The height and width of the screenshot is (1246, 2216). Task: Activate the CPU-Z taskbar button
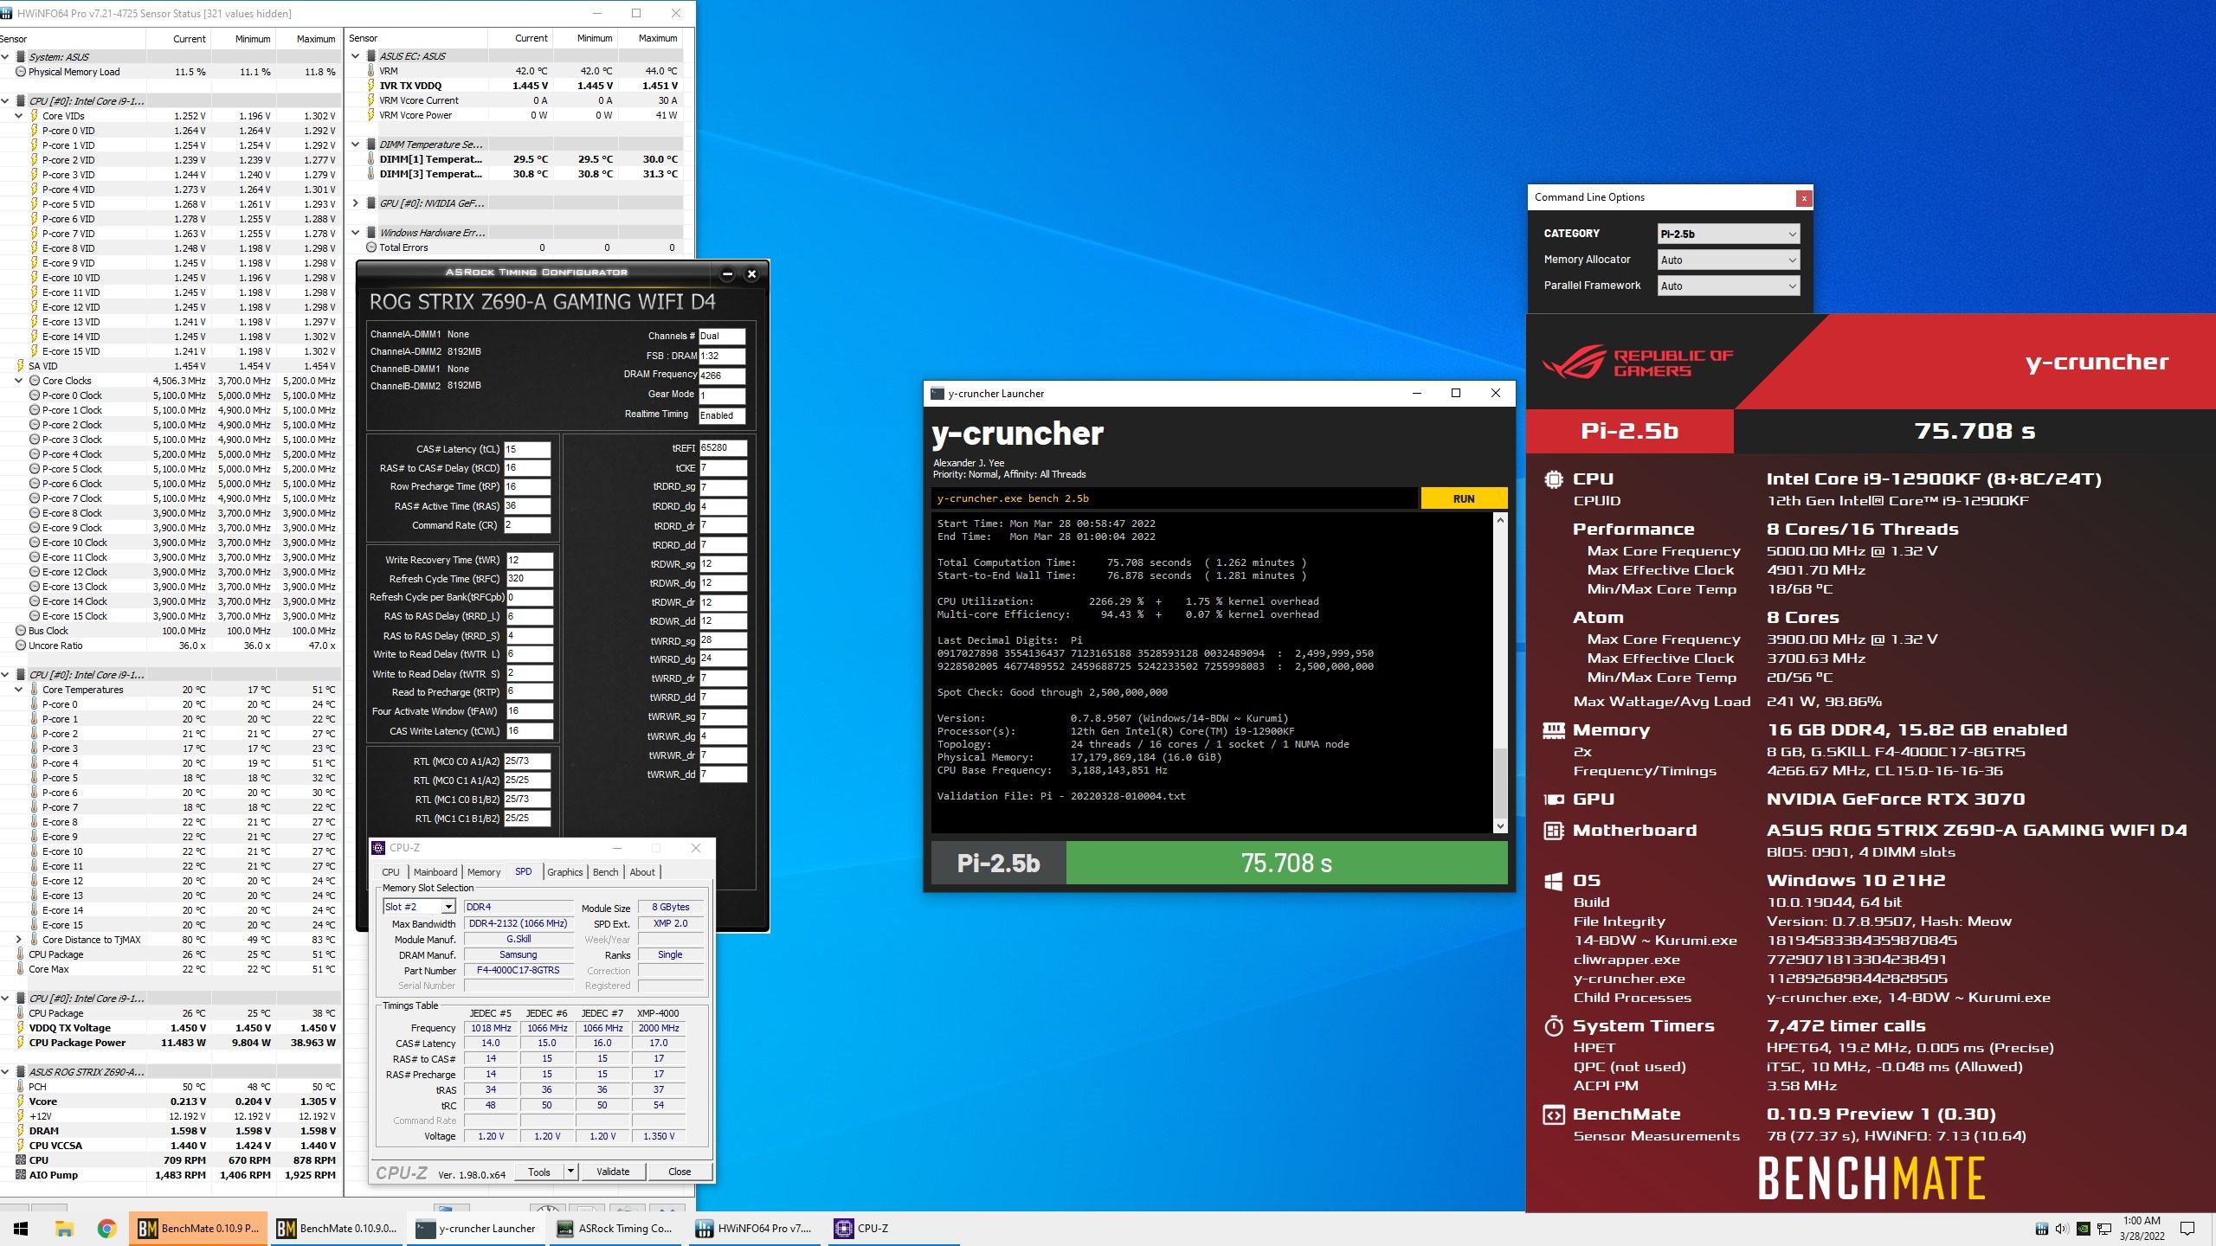point(894,1228)
